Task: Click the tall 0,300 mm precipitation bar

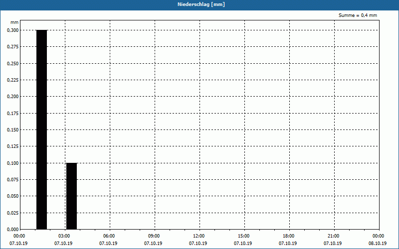Action: pos(41,129)
